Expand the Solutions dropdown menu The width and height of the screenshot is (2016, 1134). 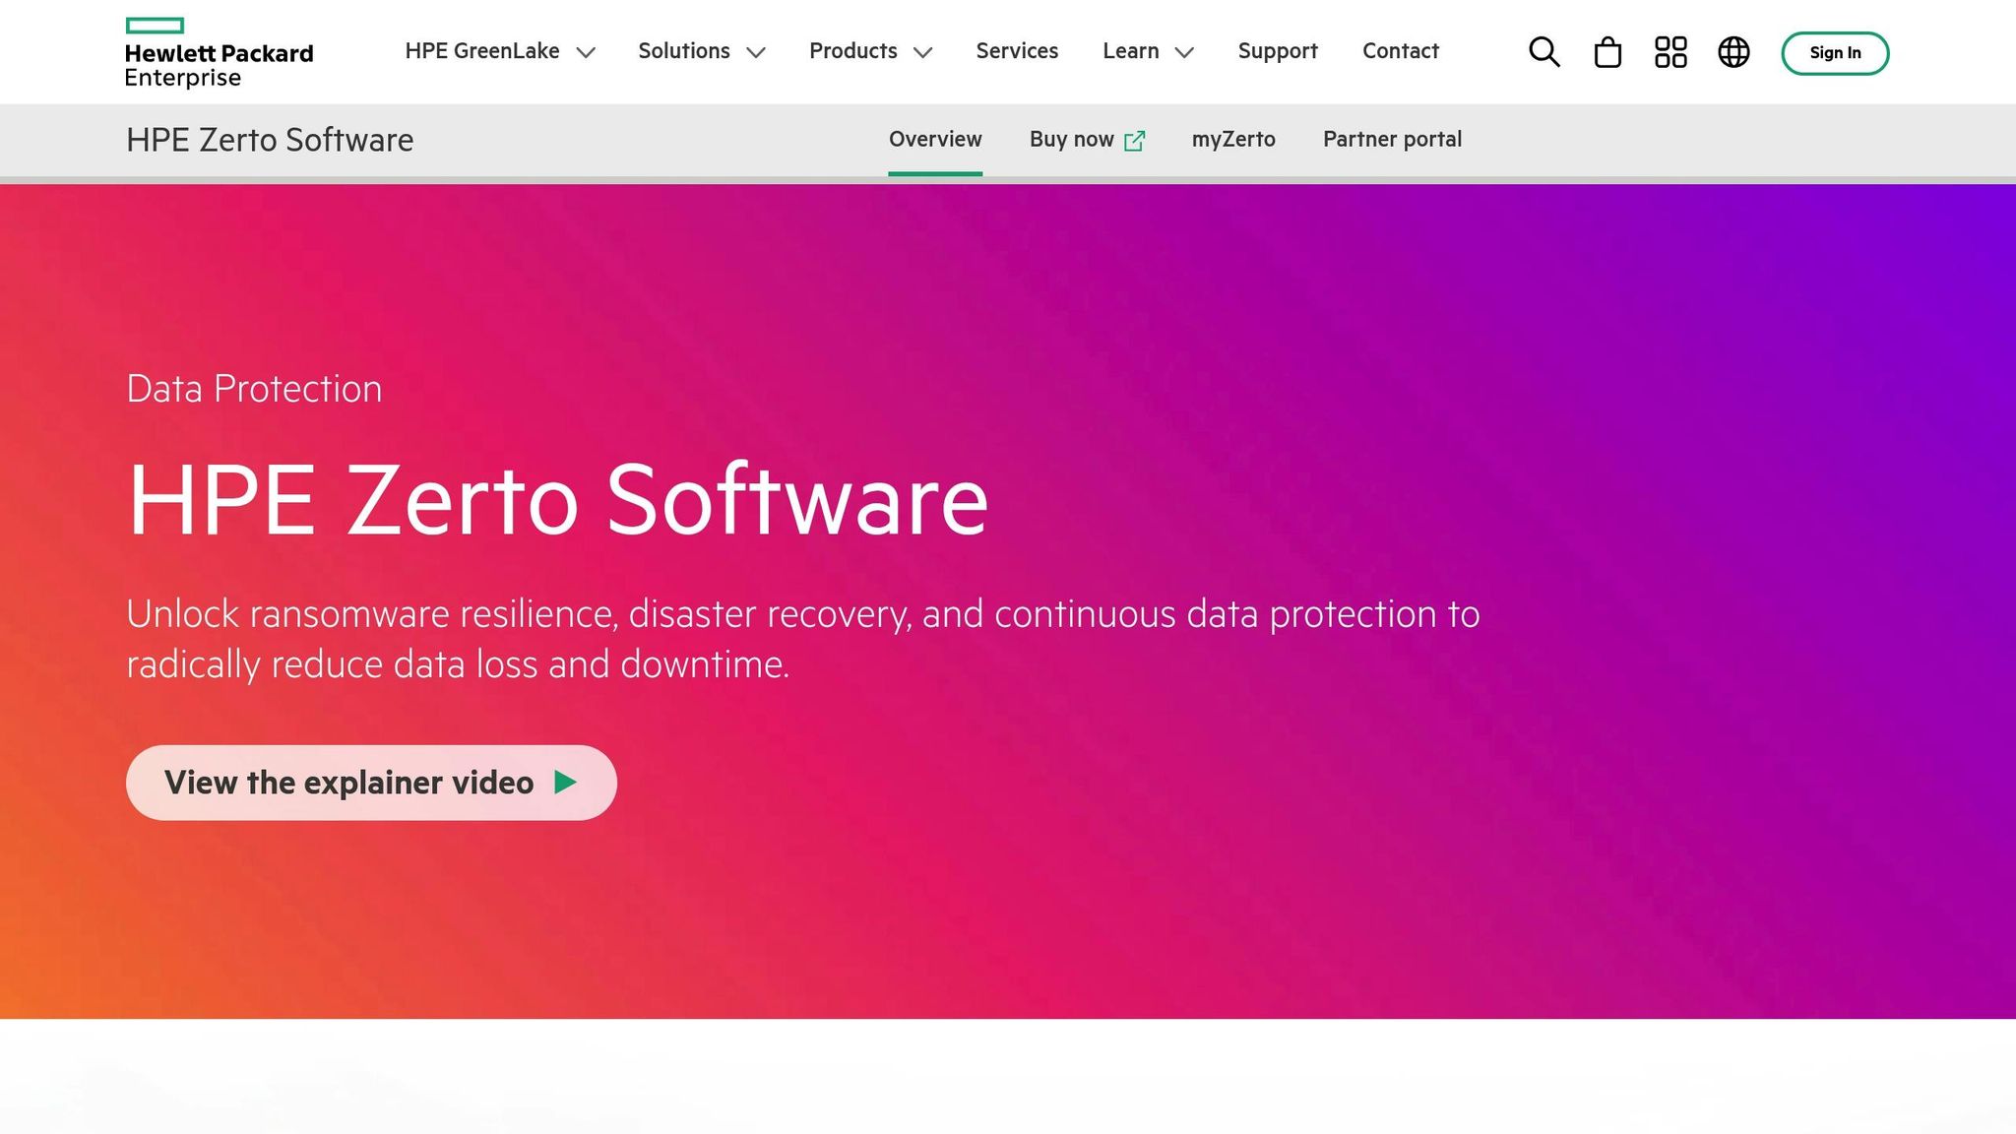702,51
